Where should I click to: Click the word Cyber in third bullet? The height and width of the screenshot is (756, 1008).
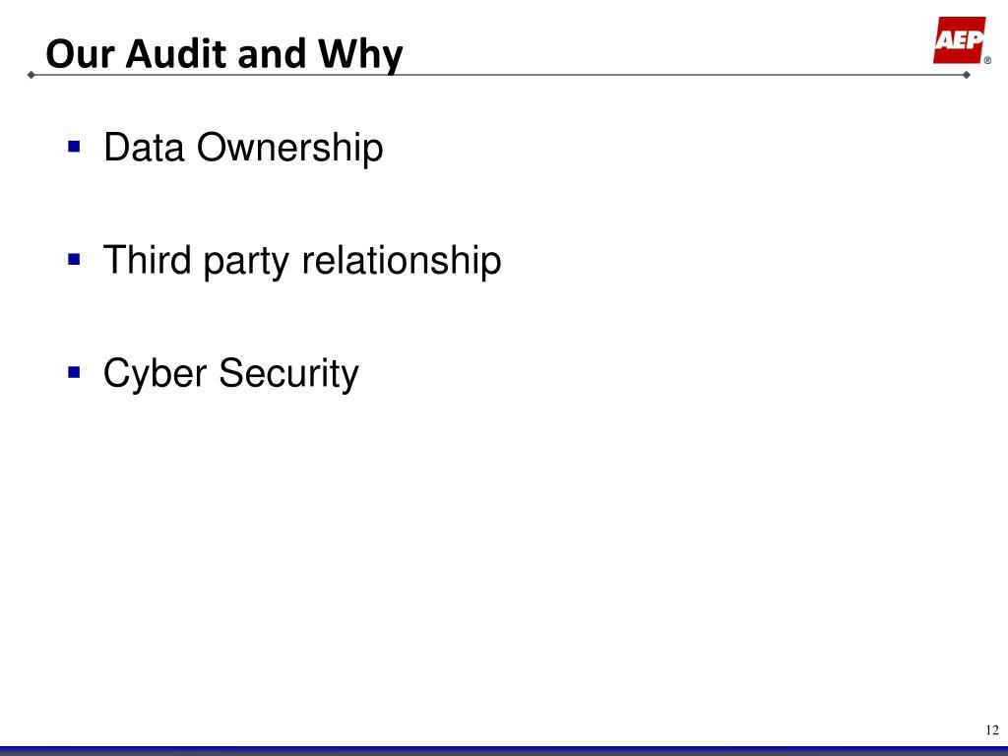coord(155,373)
